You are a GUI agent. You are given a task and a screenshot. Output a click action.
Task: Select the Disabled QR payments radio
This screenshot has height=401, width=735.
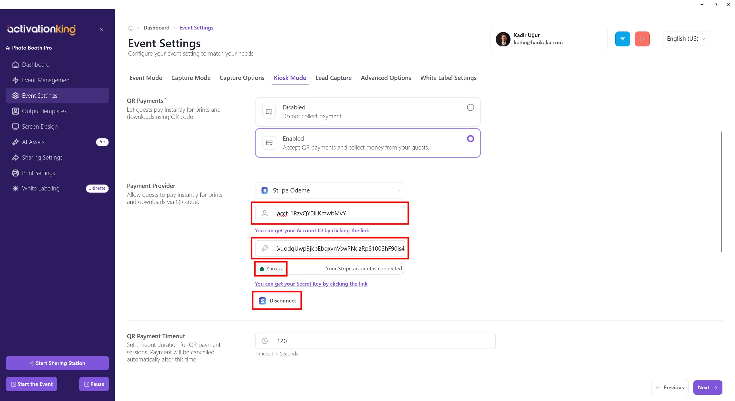(x=470, y=107)
